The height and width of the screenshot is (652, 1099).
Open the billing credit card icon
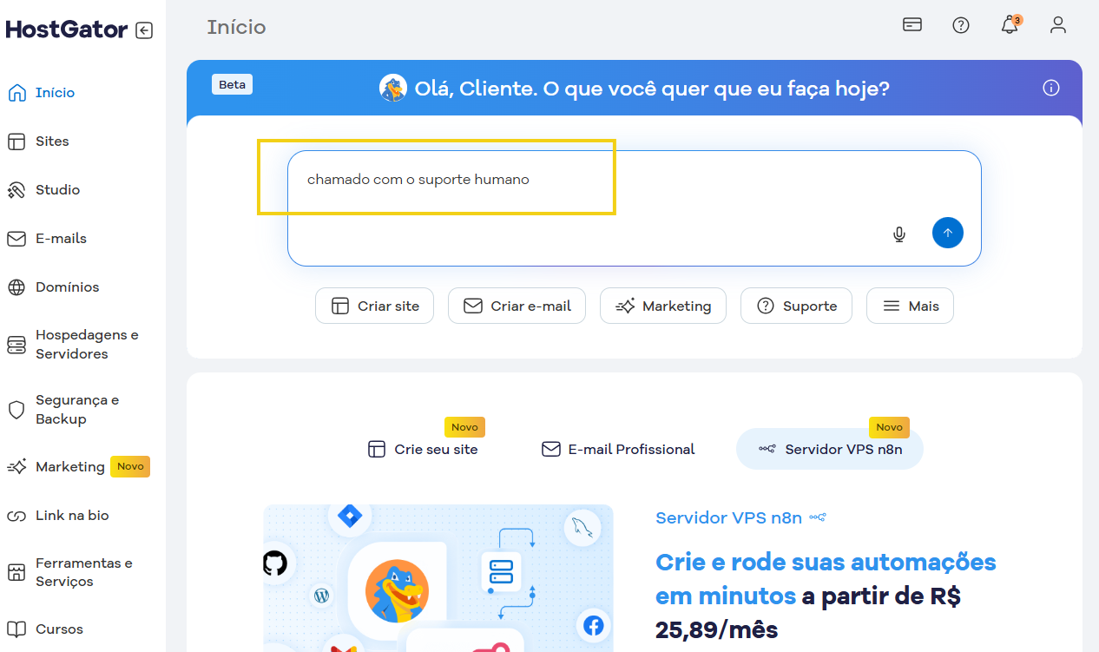912,25
